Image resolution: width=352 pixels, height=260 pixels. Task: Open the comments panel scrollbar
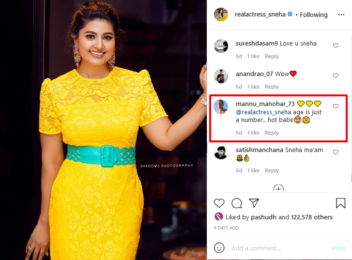pyautogui.click(x=351, y=177)
